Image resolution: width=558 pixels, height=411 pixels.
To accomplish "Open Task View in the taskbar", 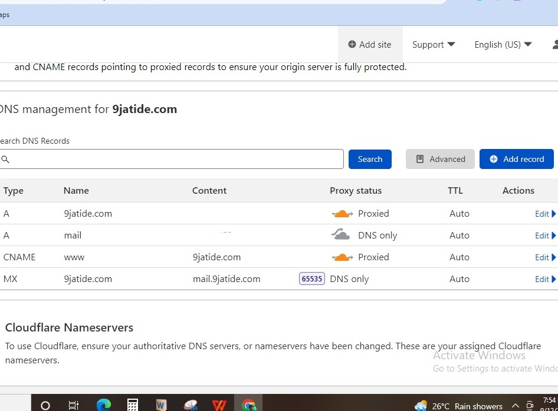I will [x=73, y=405].
